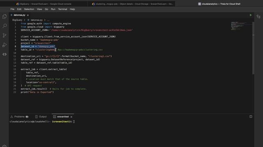This screenshot has height=147, width=263.
Task: Open the Help menu
Action: pos(72,9)
